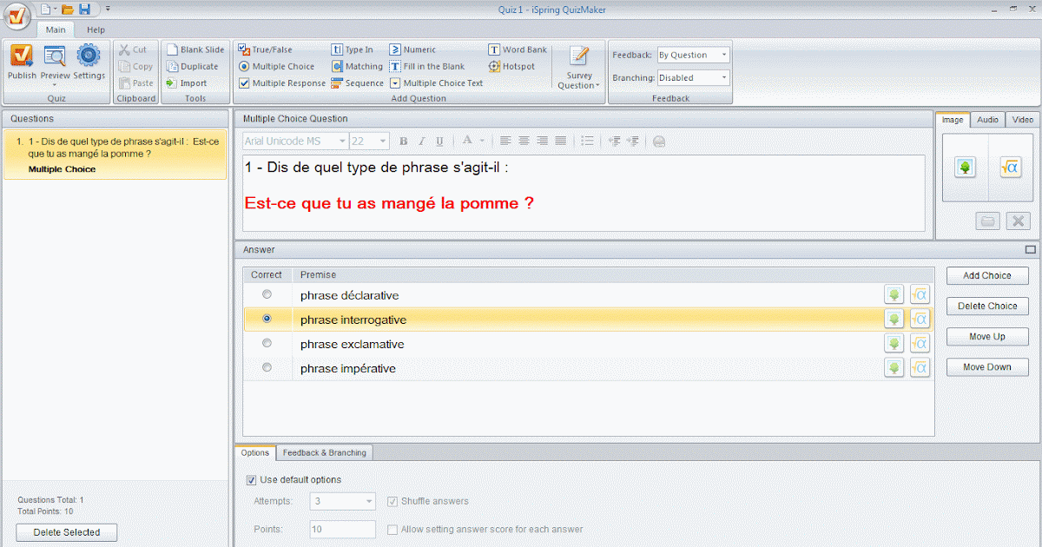Select the radio button for phrase déclarative
The height and width of the screenshot is (547, 1042).
pyautogui.click(x=267, y=294)
